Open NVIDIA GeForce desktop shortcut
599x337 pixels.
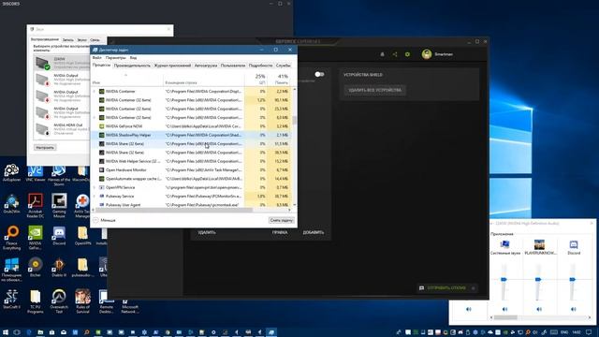click(36, 237)
